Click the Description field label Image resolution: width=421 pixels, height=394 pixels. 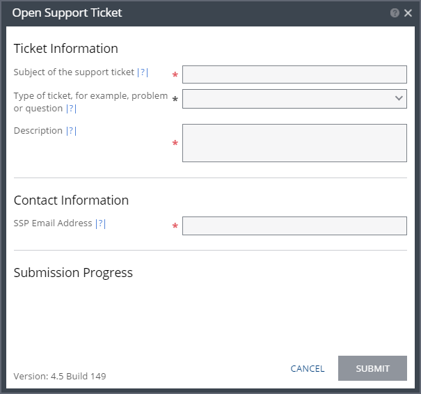tap(38, 131)
